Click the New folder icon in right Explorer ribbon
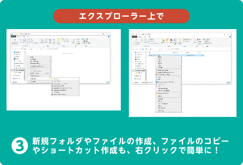 click(x=180, y=40)
